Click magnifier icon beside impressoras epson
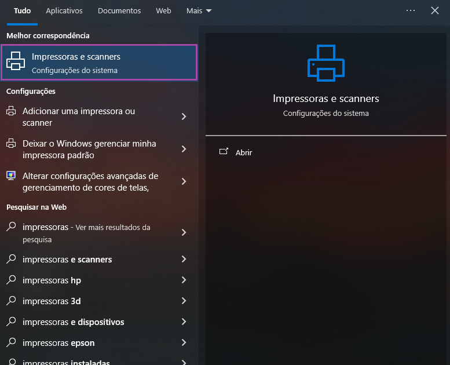The width and height of the screenshot is (450, 365). 11,342
